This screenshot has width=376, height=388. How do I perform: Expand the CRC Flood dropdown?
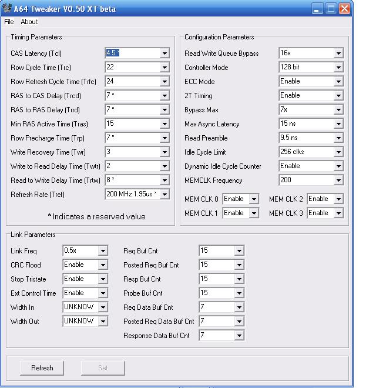point(103,265)
